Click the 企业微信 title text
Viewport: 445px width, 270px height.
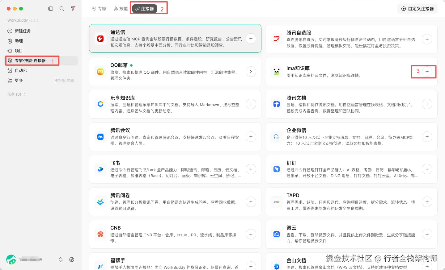tap(296, 130)
